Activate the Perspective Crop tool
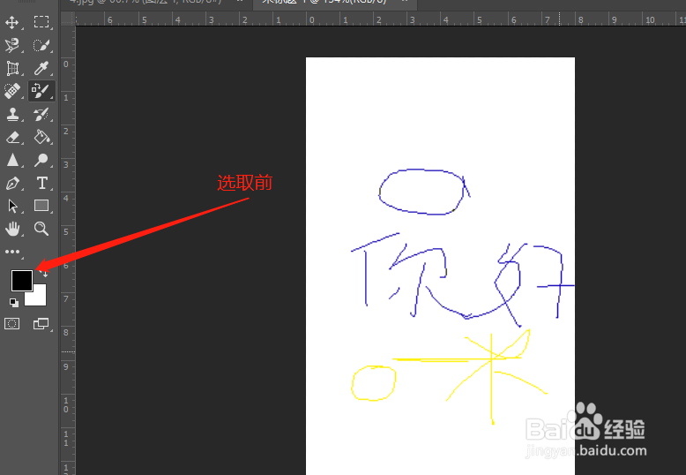 pyautogui.click(x=12, y=68)
